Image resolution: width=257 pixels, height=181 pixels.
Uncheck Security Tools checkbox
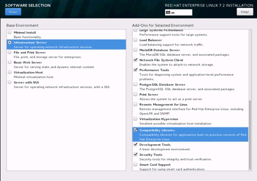tap(135, 154)
